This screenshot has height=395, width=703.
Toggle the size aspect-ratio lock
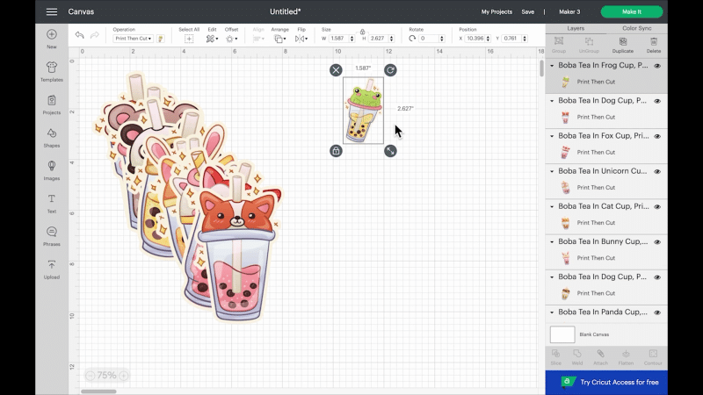362,32
